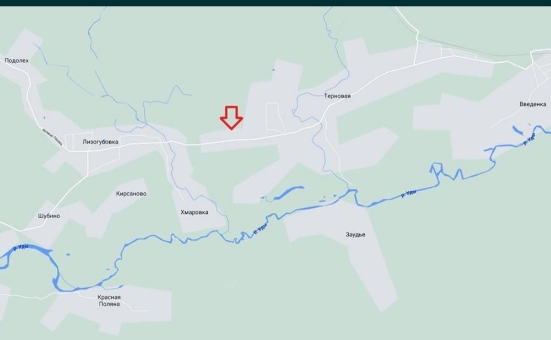Click the Кирсаново place label
Screen dimensions: 551x340
coord(131,194)
